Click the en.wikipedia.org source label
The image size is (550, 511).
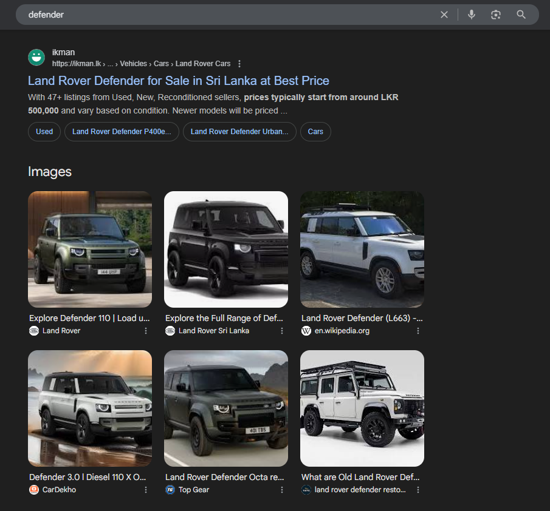click(x=342, y=331)
